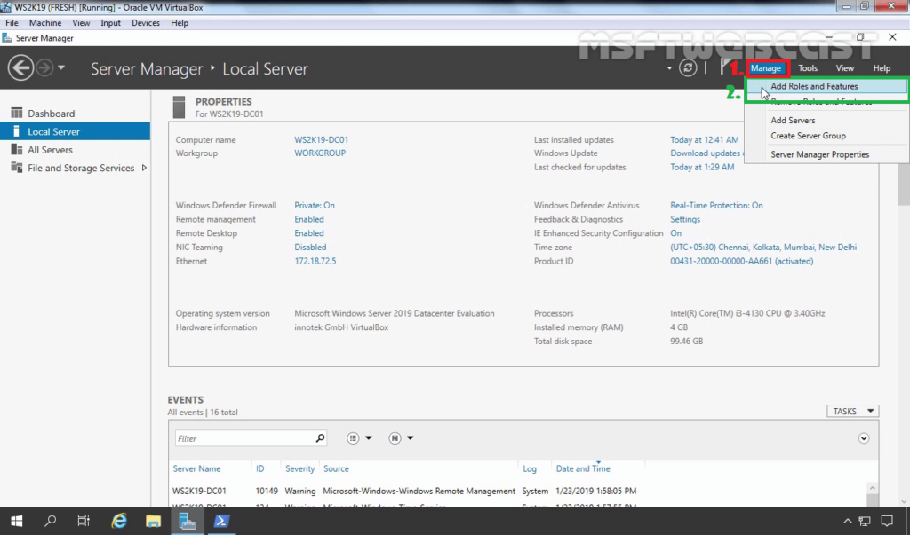Open VirtualBox Machine menu
The width and height of the screenshot is (910, 535).
[45, 22]
